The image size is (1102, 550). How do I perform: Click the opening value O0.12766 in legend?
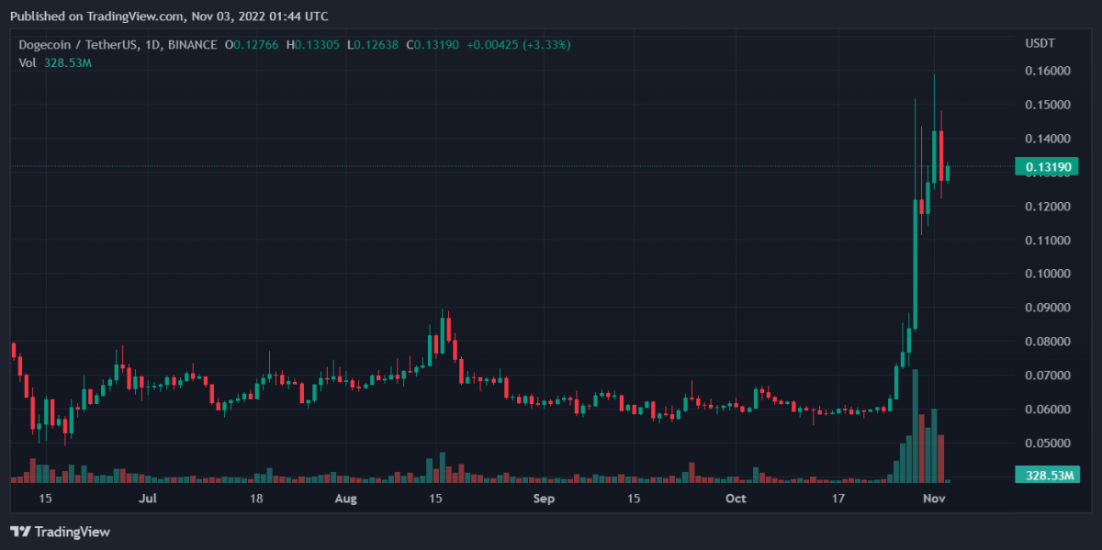253,44
